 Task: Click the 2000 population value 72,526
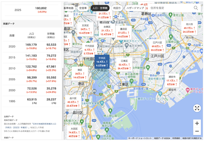[x=32, y=88]
